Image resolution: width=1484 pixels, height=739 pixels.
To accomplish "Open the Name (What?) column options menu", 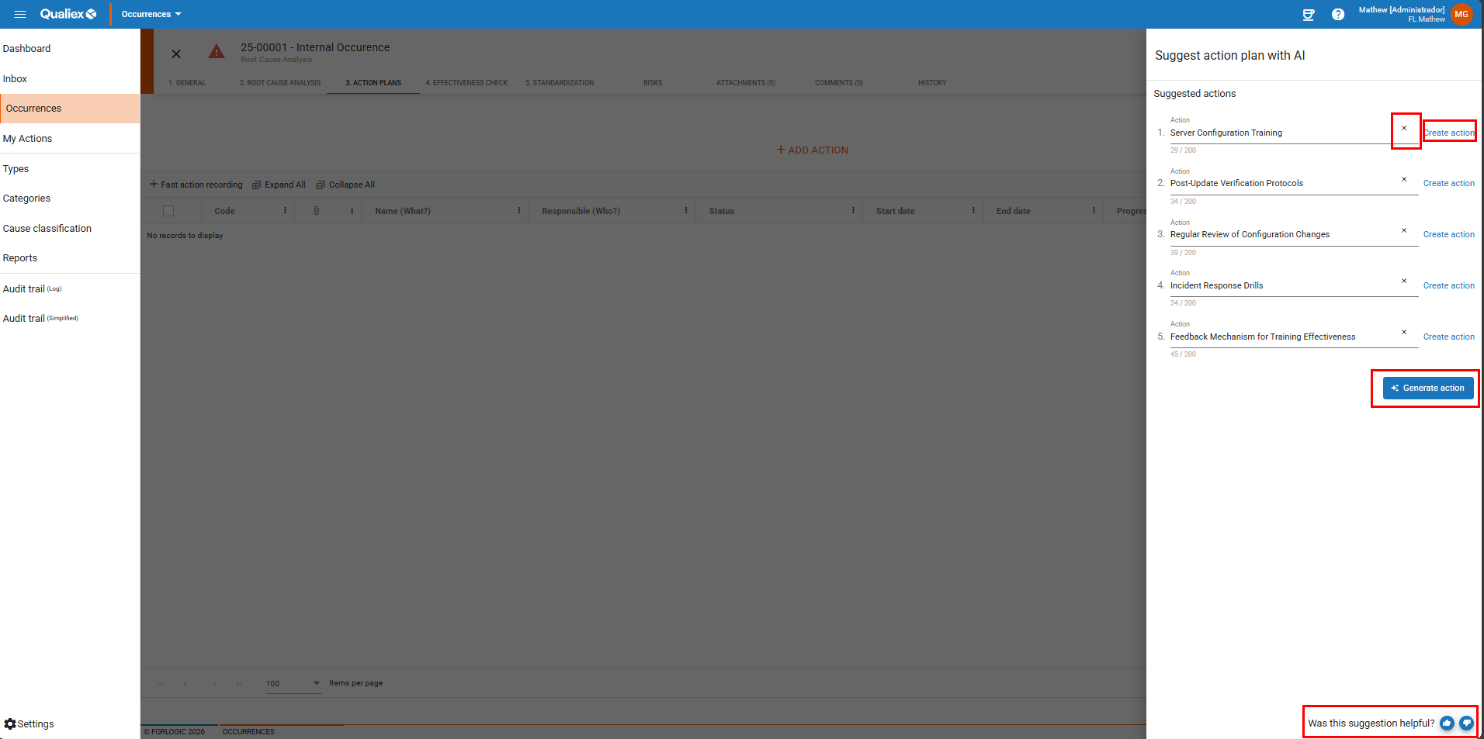I will click(519, 211).
